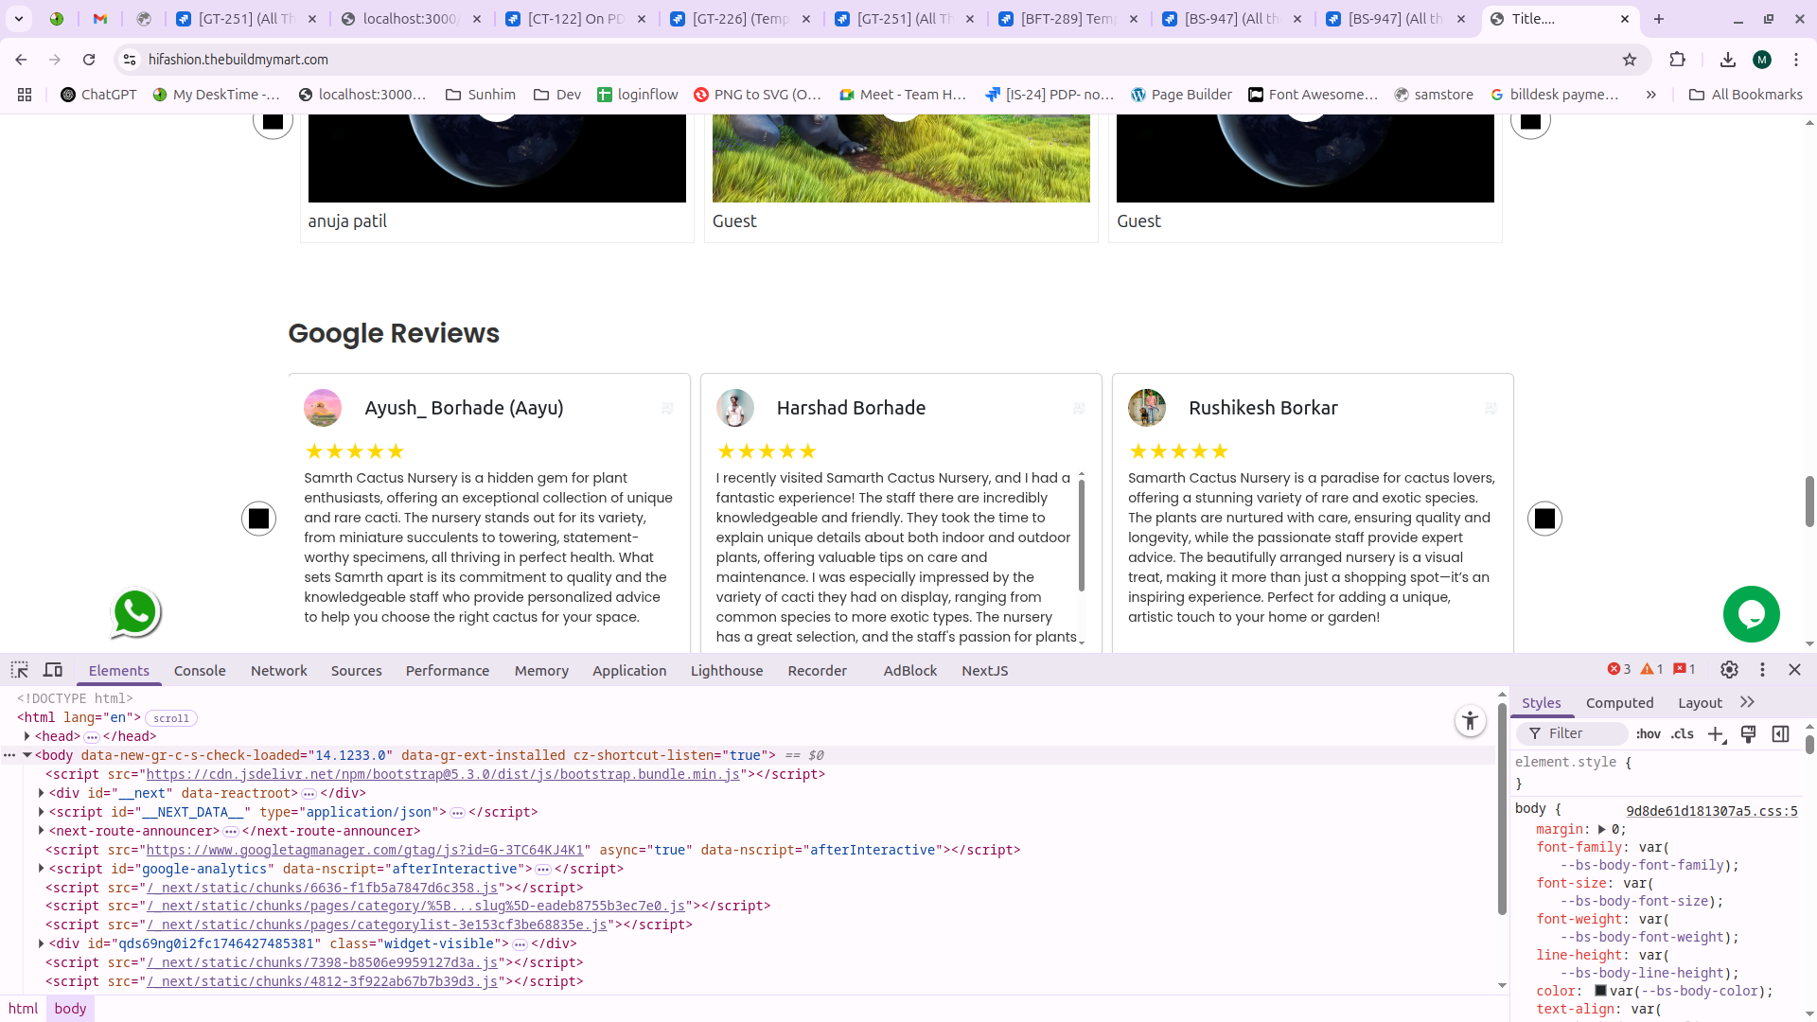
Task: Click the body breadcrumb in DevTools
Action: [70, 1009]
